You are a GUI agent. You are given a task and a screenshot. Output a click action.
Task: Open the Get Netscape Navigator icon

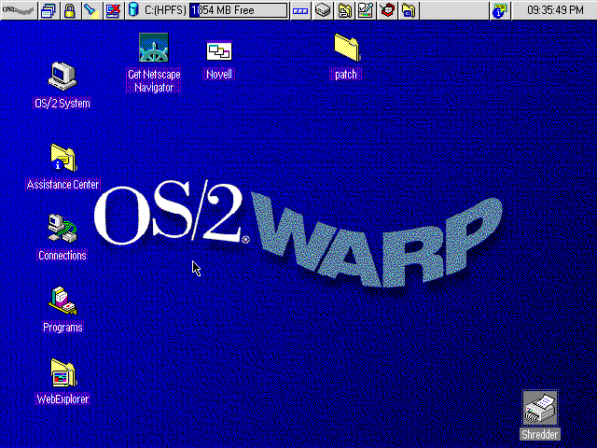(154, 48)
